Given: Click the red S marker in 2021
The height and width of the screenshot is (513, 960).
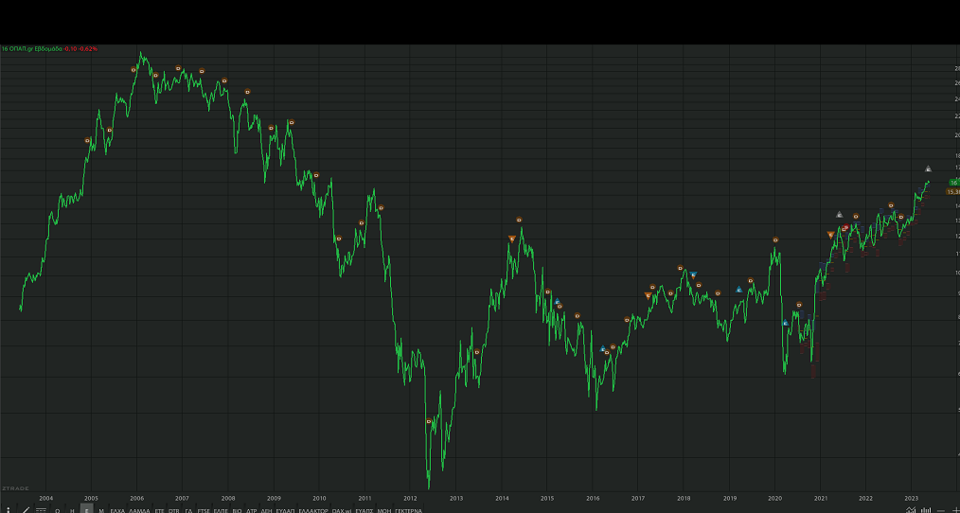Looking at the screenshot, I should tap(846, 227).
